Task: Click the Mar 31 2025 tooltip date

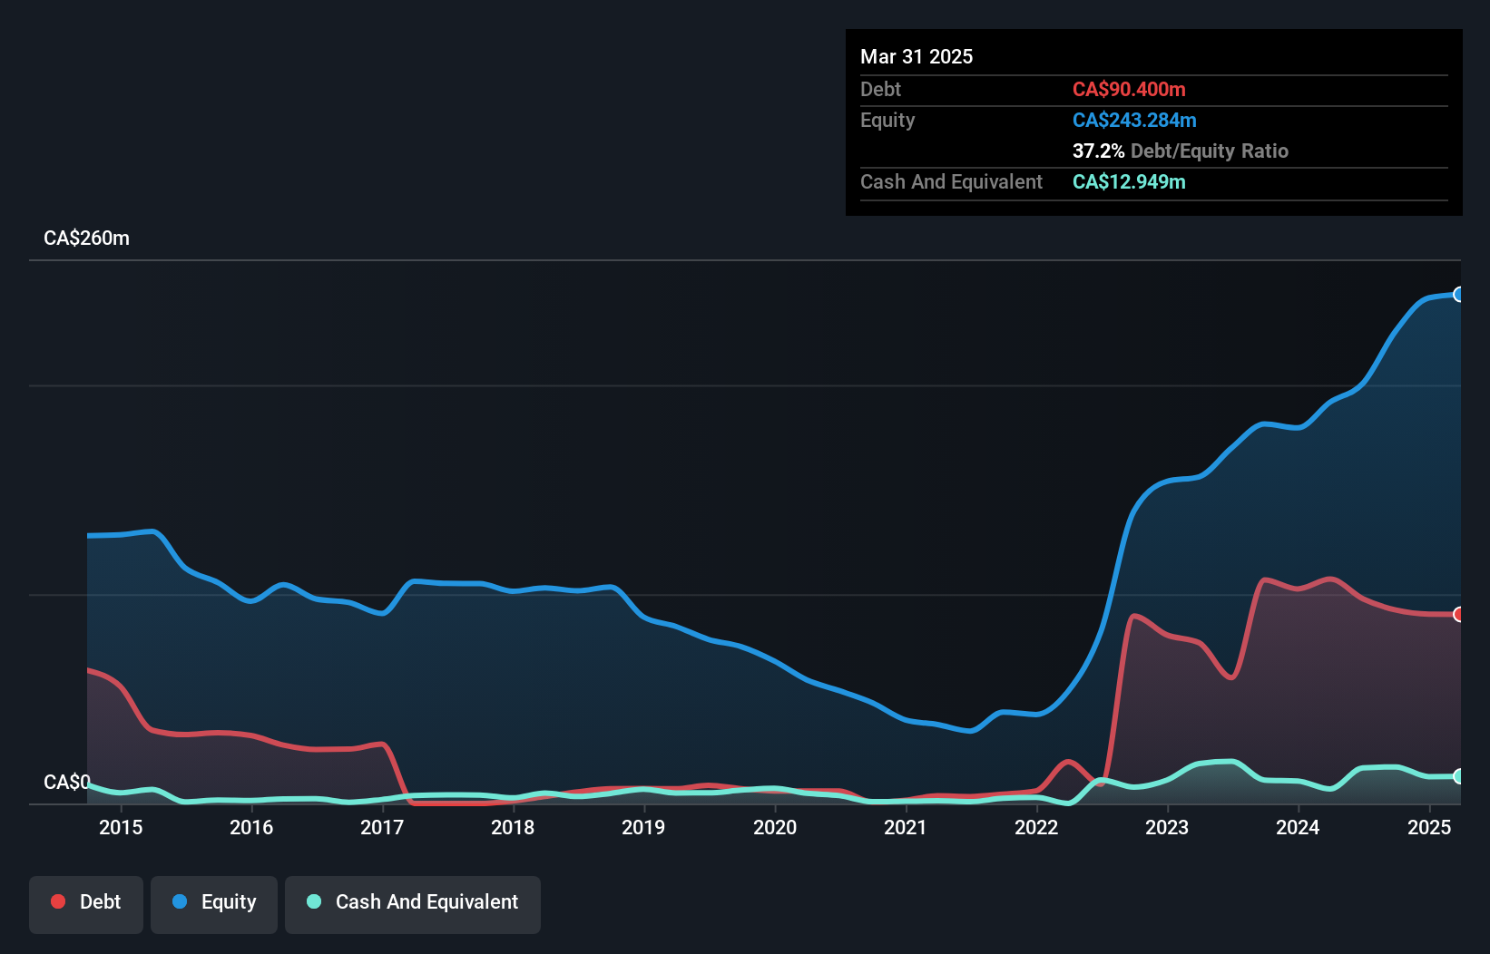Action: point(917,56)
